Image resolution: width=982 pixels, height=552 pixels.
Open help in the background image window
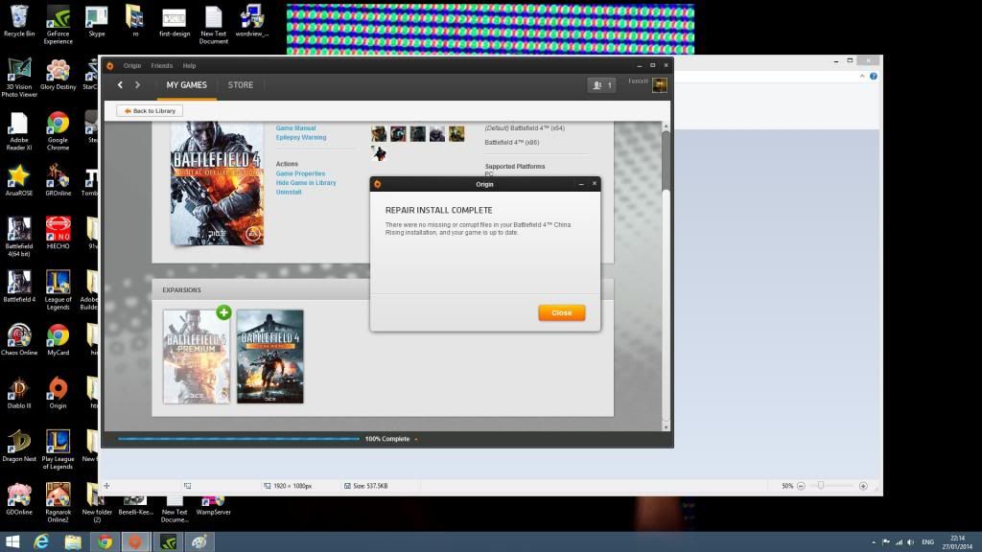873,77
